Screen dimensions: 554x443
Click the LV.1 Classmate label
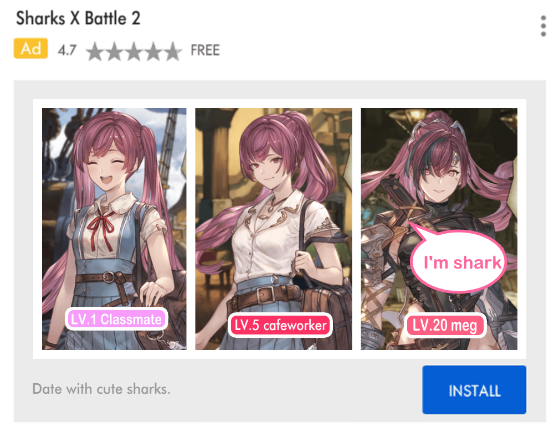click(x=116, y=320)
